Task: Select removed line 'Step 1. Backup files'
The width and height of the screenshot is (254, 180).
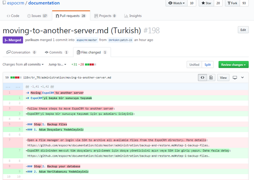Action: click(x=126, y=124)
